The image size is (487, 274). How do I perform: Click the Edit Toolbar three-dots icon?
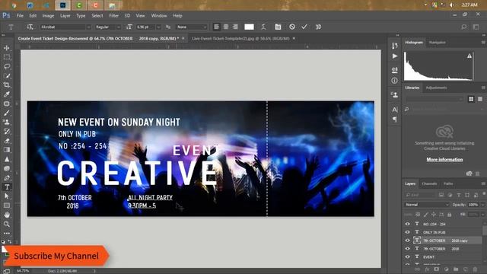pos(7,233)
